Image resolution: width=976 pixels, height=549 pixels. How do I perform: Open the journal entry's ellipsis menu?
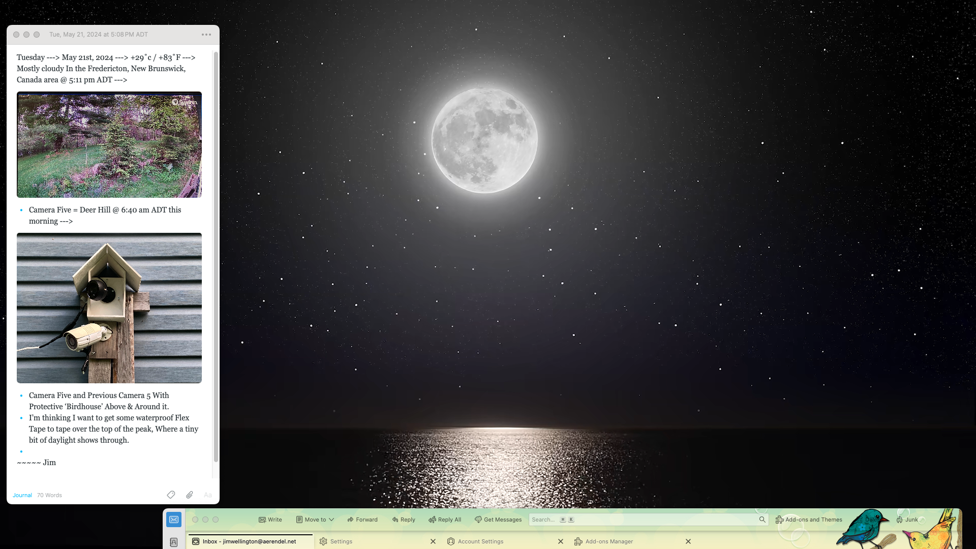206,34
